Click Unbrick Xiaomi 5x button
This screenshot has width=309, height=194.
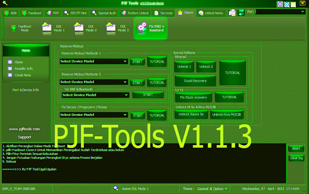tap(191, 114)
